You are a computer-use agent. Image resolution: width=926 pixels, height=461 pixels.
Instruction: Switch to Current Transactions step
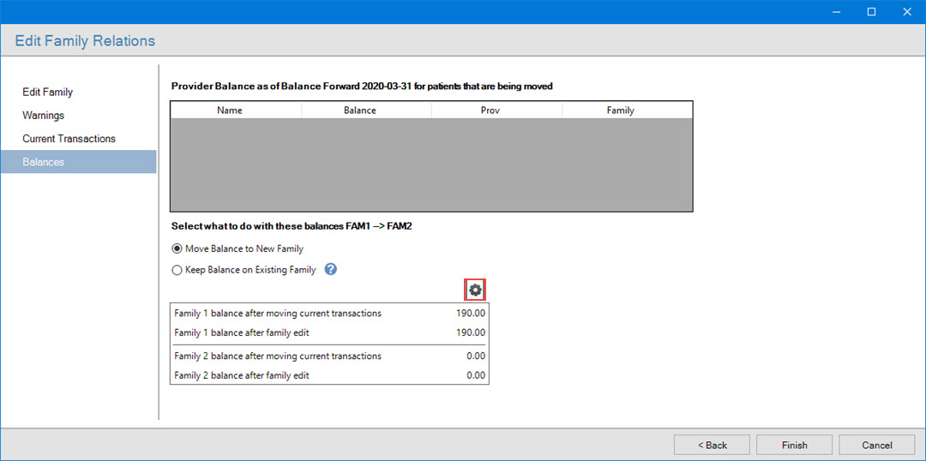click(x=69, y=138)
